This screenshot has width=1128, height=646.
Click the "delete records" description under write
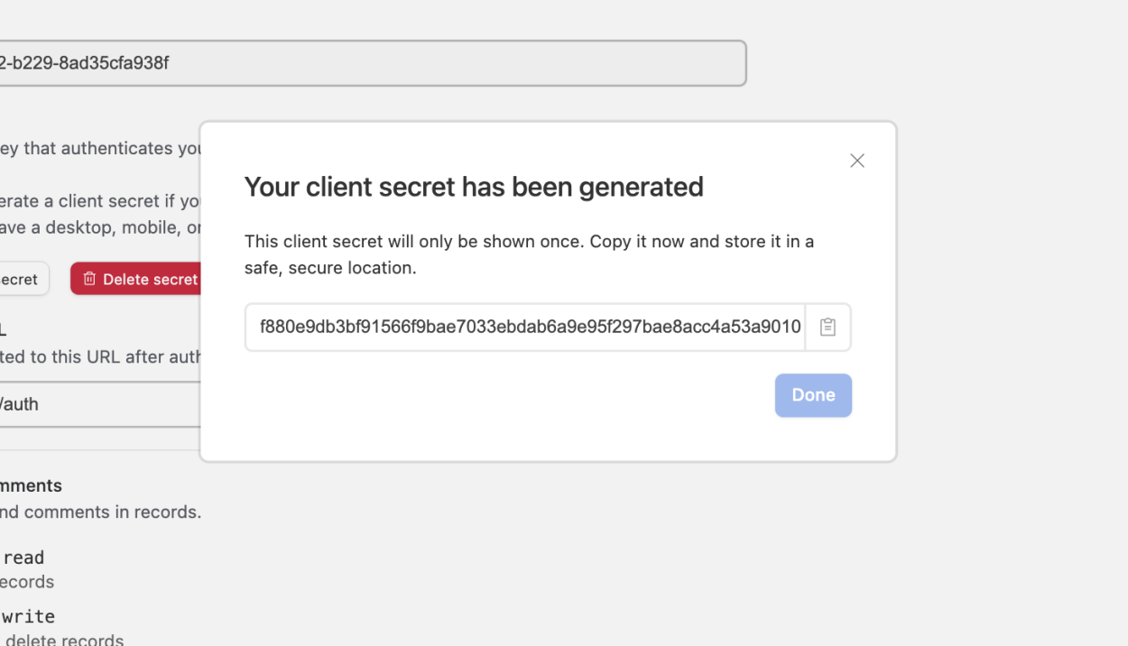coord(65,640)
